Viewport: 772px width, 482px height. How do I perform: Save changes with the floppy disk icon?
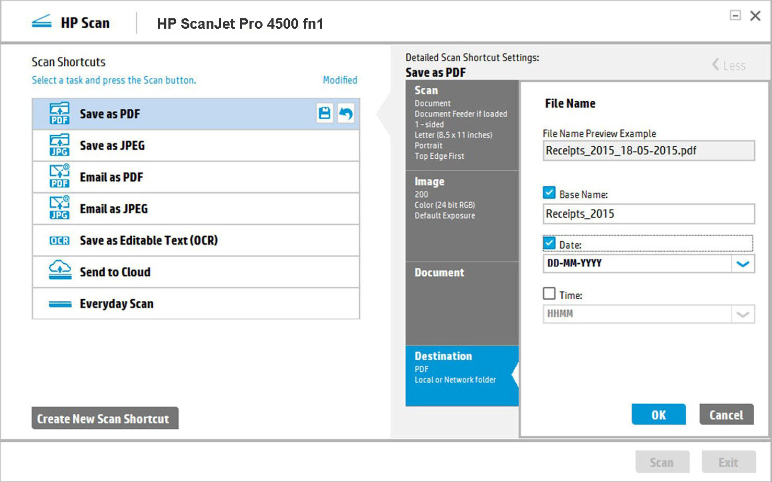[x=324, y=113]
